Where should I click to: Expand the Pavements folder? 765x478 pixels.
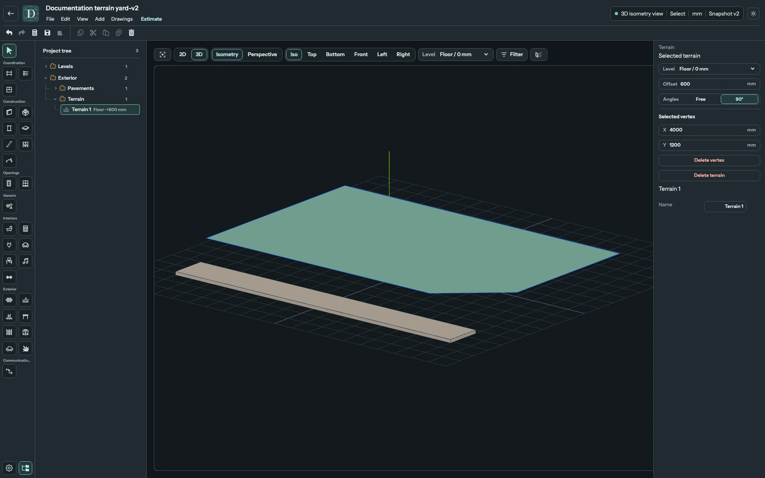pyautogui.click(x=56, y=88)
